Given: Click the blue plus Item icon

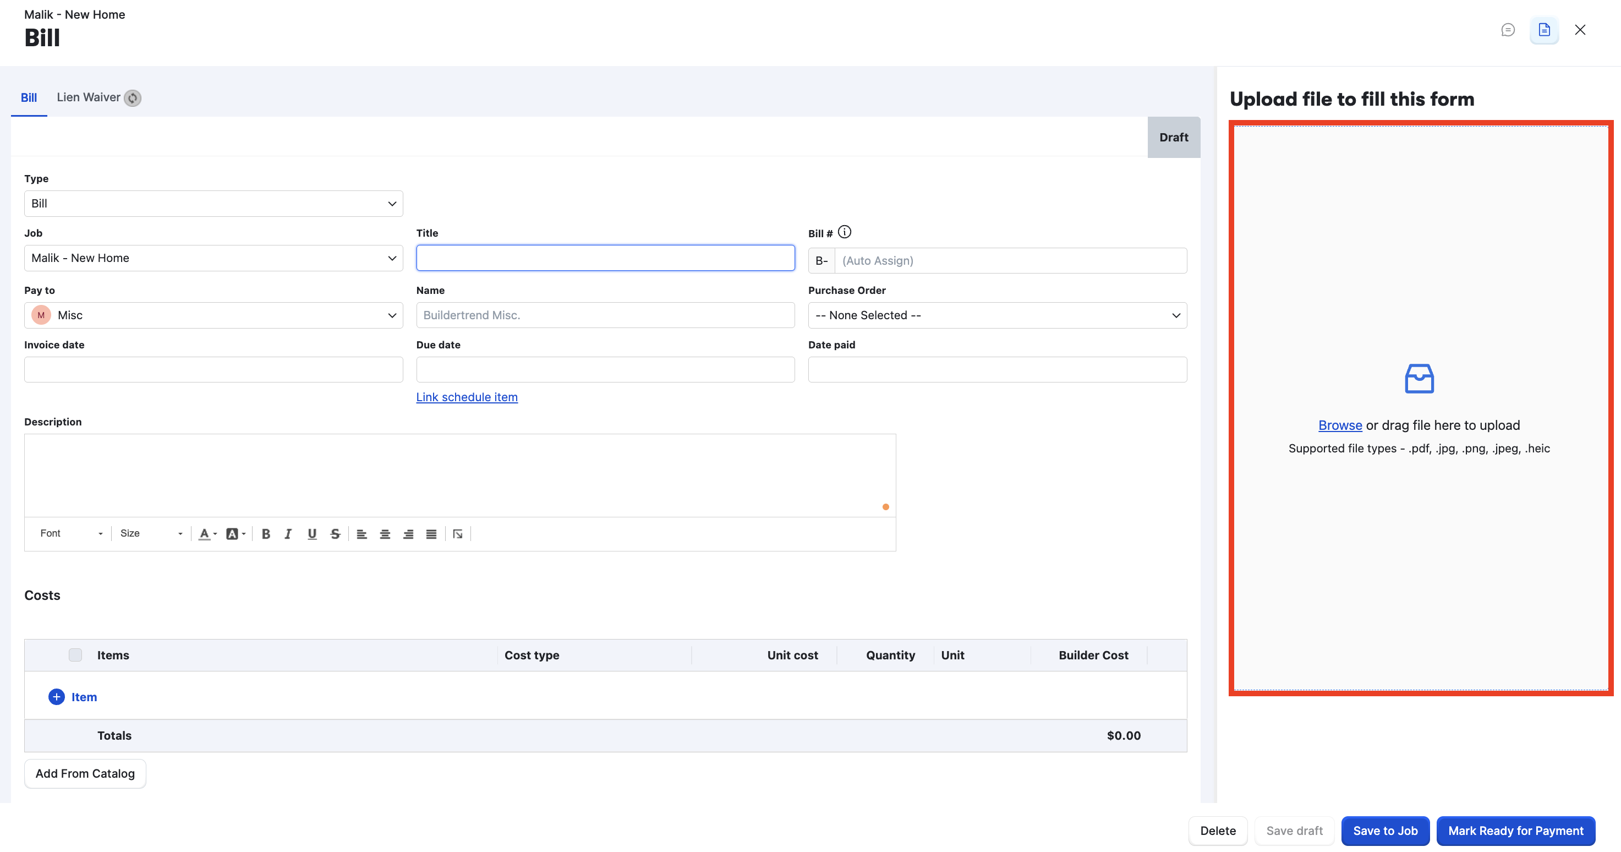Looking at the screenshot, I should click(x=56, y=697).
